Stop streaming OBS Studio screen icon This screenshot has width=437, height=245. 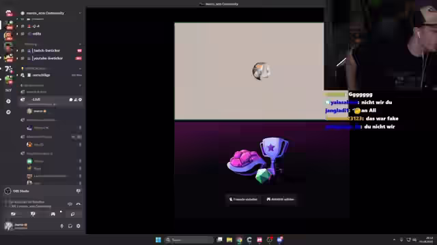pos(79,191)
